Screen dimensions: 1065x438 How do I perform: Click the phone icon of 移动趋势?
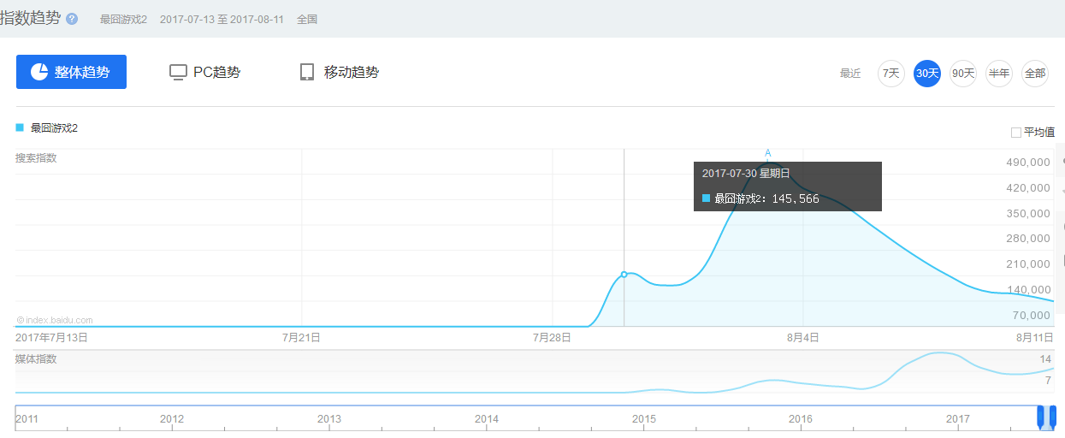pos(307,72)
